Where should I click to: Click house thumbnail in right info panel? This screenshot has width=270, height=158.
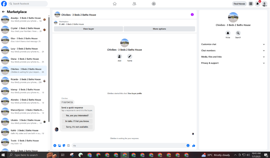[x=233, y=17]
